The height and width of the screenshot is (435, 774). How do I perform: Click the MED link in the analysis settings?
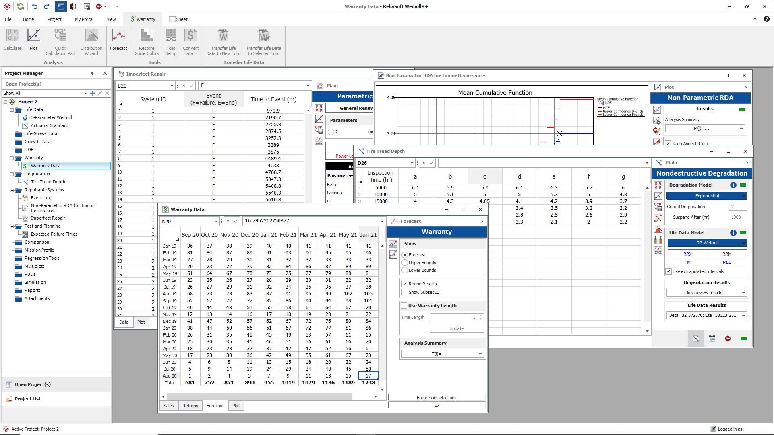[x=727, y=262]
